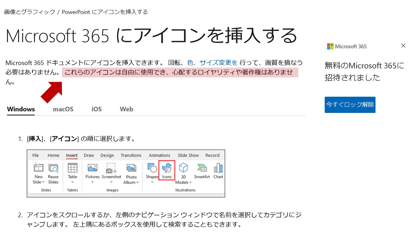Switch to the macOS tab
Image resolution: width=415 pixels, height=233 pixels.
click(x=63, y=109)
